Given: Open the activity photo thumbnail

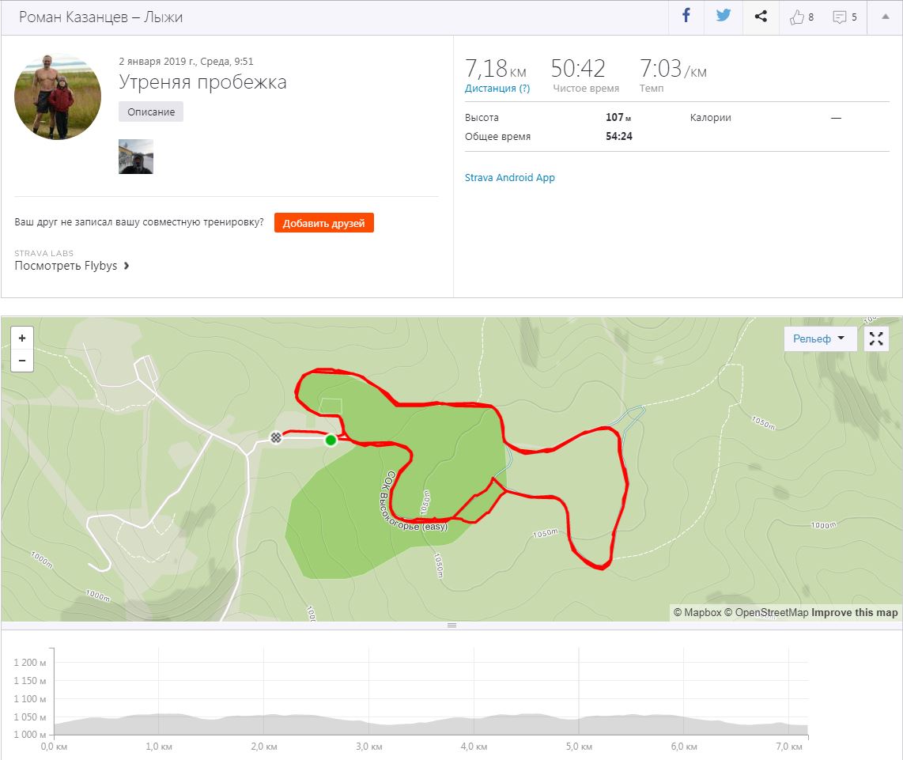Looking at the screenshot, I should point(136,157).
